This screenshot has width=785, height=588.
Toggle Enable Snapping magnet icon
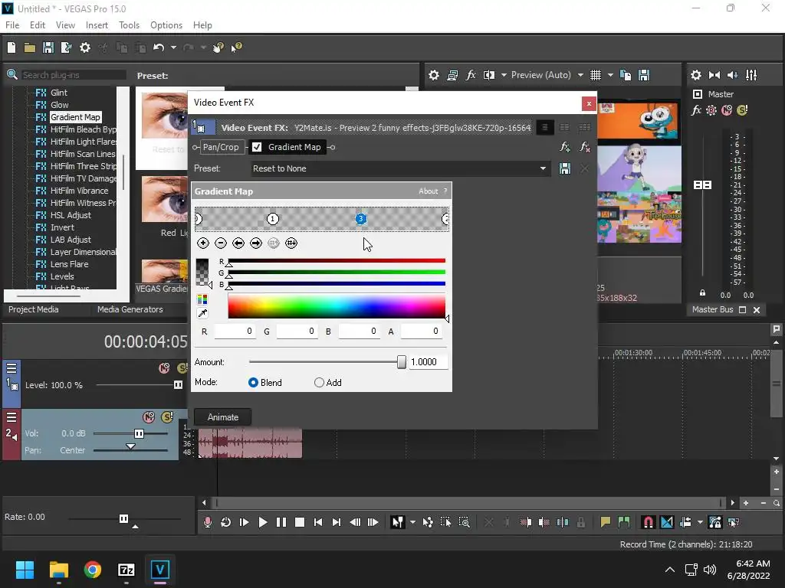pos(649,522)
